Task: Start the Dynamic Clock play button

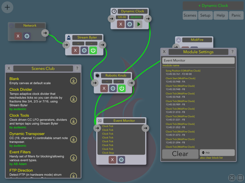Action: [x=138, y=24]
